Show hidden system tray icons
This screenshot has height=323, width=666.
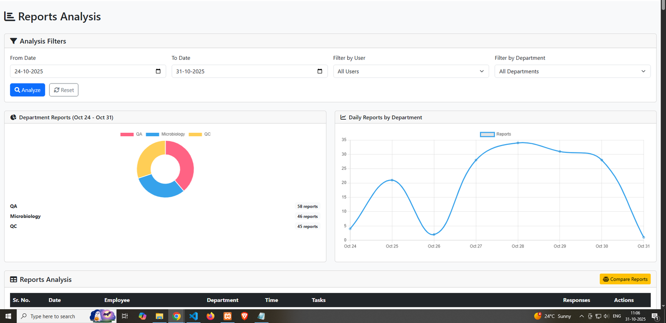(x=582, y=316)
